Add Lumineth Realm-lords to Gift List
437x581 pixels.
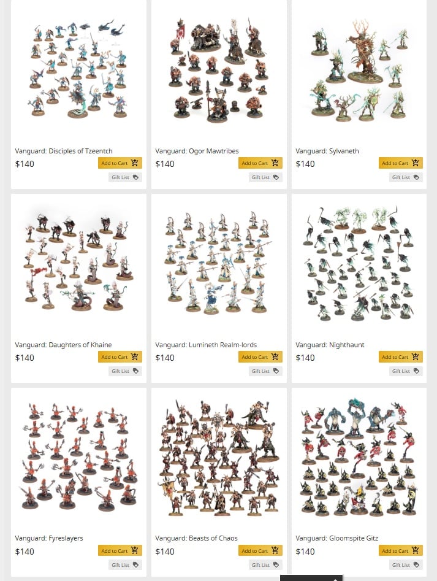[x=265, y=371]
